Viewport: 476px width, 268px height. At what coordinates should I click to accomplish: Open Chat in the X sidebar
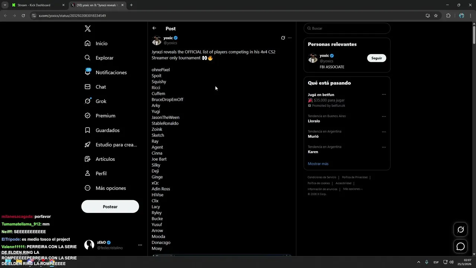click(x=95, y=87)
